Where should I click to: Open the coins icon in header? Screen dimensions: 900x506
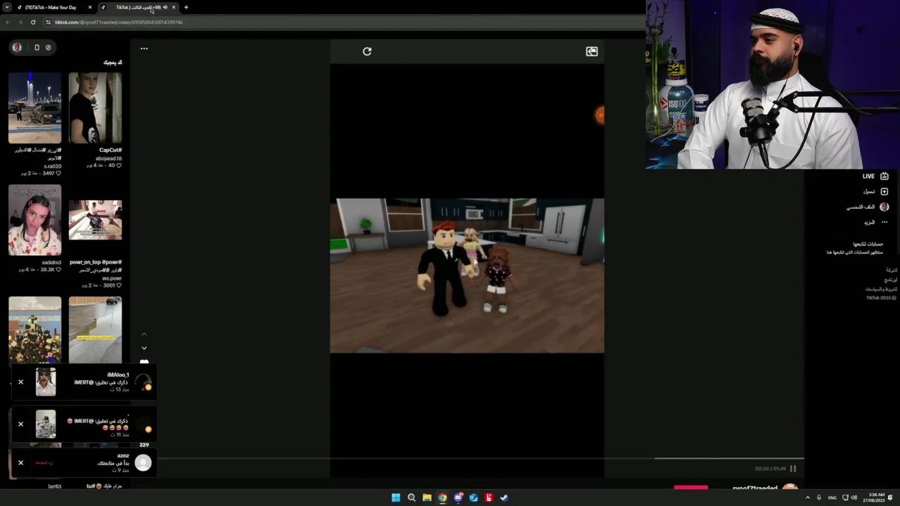(x=48, y=47)
